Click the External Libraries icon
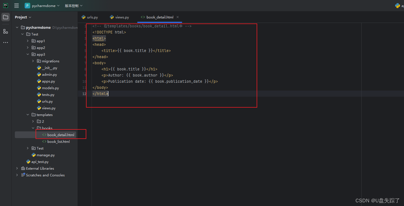404x206 pixels. pyautogui.click(x=23, y=168)
